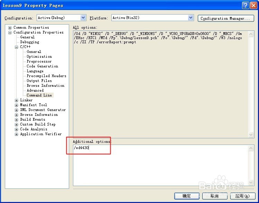Collapse the C/C++ node
259x203 pixels.
click(16, 47)
